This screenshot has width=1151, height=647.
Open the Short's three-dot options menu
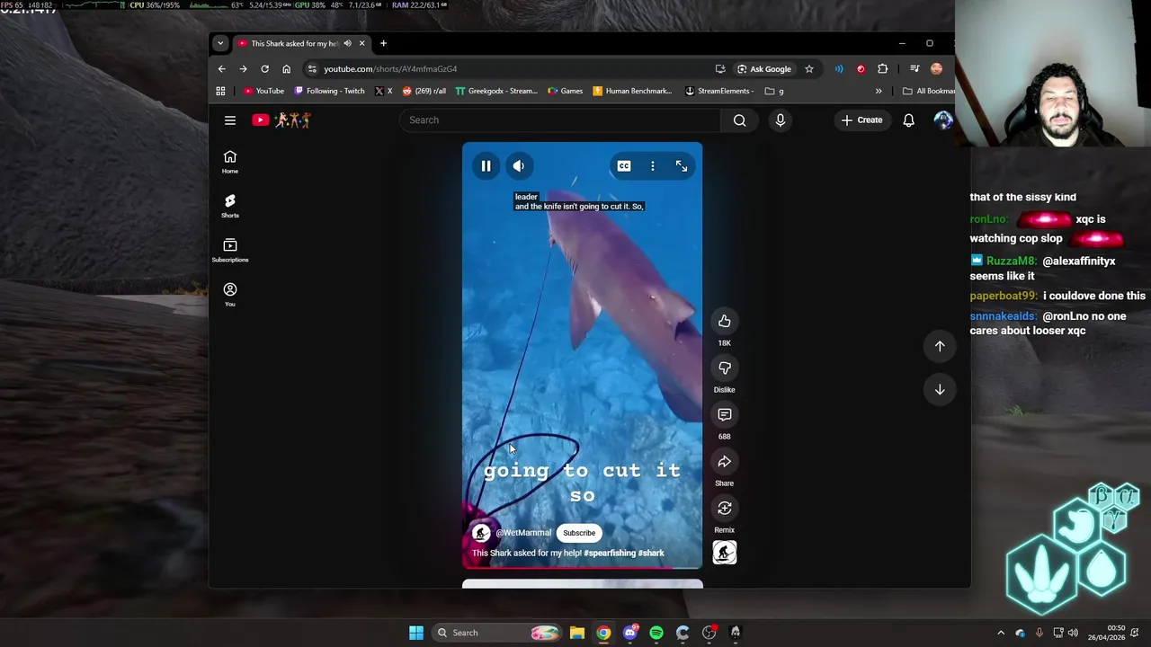[x=653, y=165]
